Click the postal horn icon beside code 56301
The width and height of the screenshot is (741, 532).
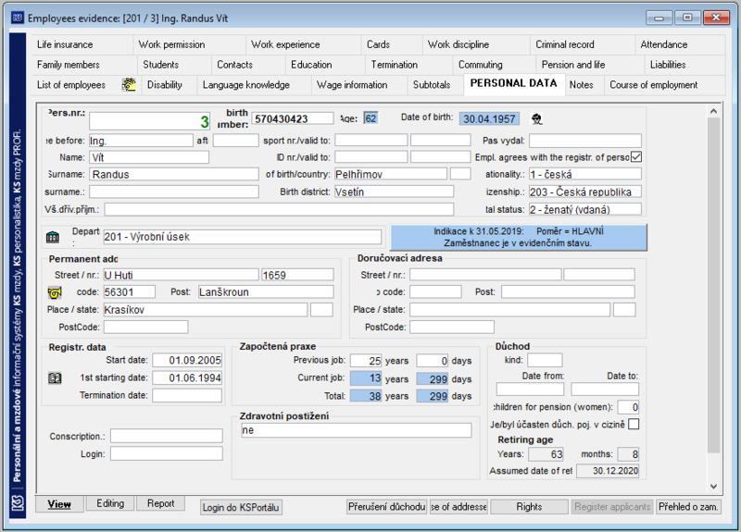tap(55, 292)
